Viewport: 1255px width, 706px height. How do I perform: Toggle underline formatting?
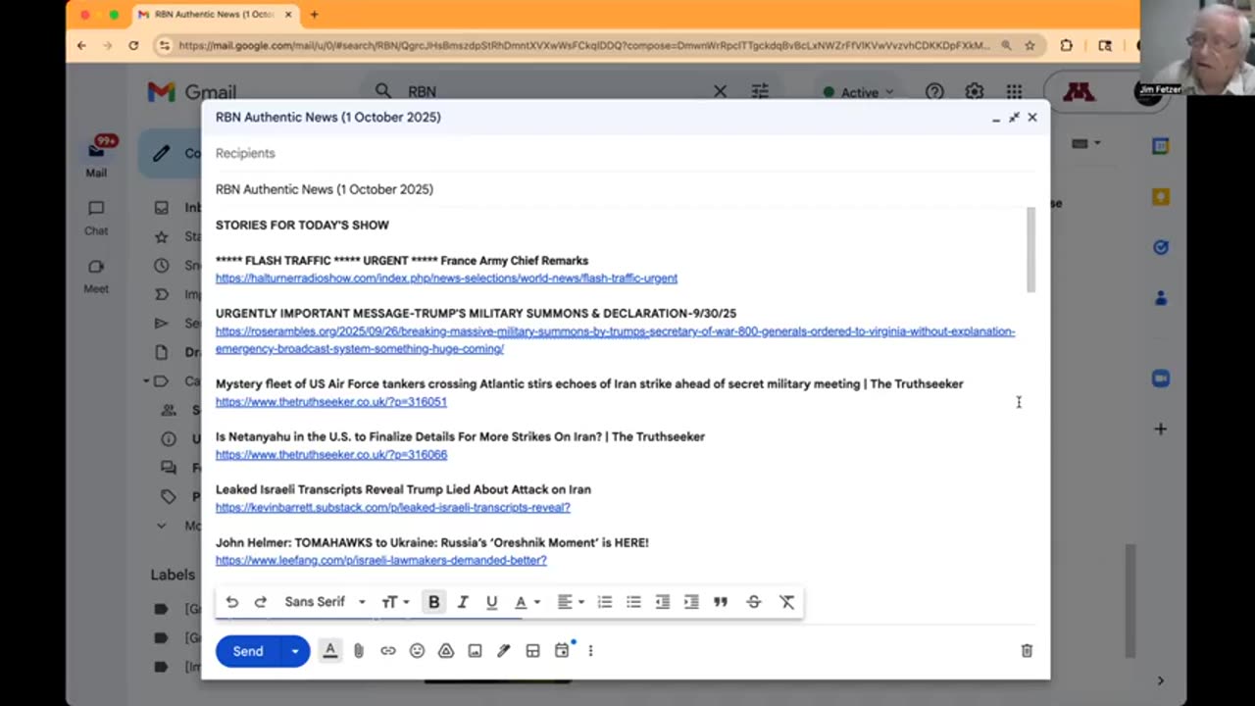pyautogui.click(x=492, y=602)
